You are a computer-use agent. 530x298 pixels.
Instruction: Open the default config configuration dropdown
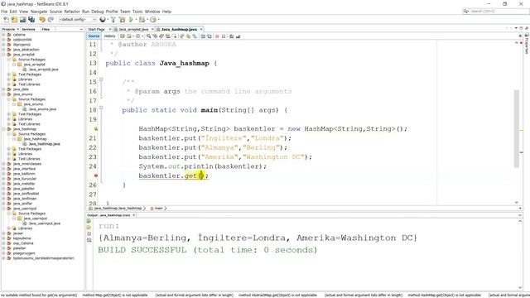[78, 20]
